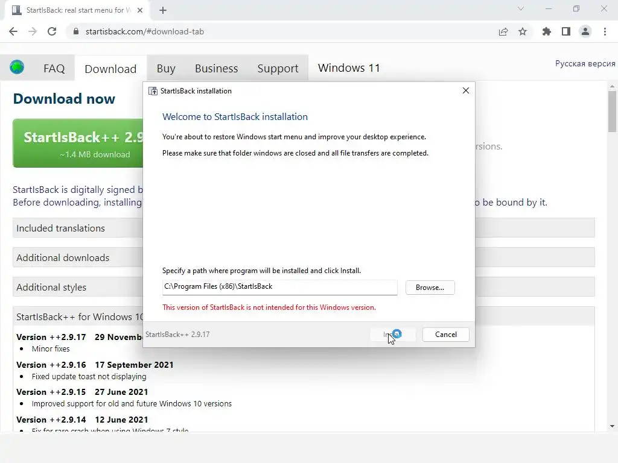Click the 'Minor fixes' bullet text

[51, 349]
